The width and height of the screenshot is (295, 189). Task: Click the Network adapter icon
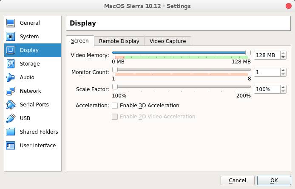coord(11,91)
